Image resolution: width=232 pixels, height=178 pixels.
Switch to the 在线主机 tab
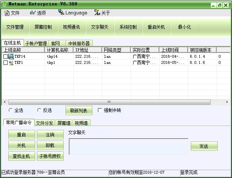[x=13, y=43]
